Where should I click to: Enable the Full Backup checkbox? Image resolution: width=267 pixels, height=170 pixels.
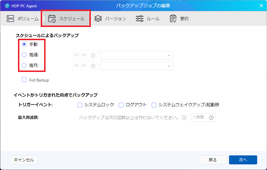click(24, 80)
